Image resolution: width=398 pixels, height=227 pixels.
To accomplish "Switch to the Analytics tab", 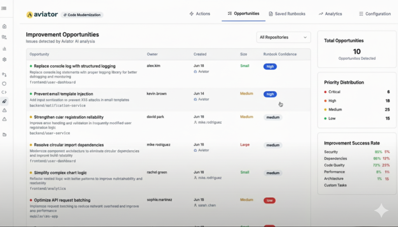I will click(330, 14).
